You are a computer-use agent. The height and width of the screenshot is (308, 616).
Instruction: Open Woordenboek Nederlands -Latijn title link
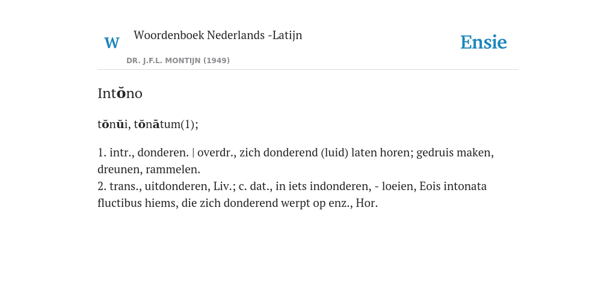[218, 35]
